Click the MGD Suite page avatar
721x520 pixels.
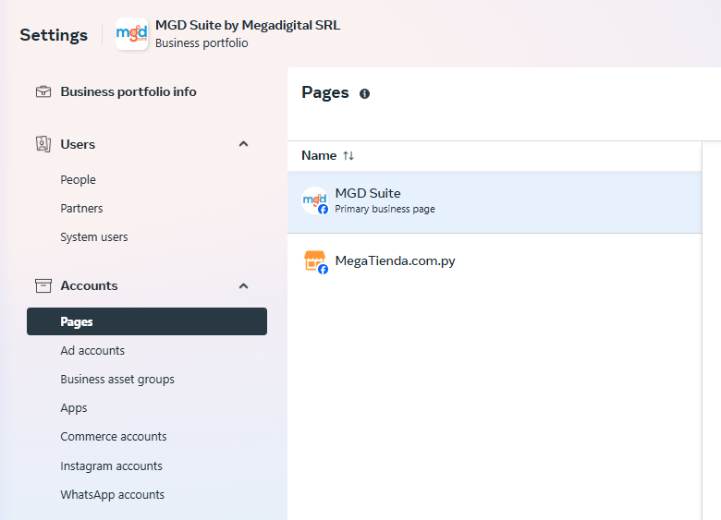point(314,200)
